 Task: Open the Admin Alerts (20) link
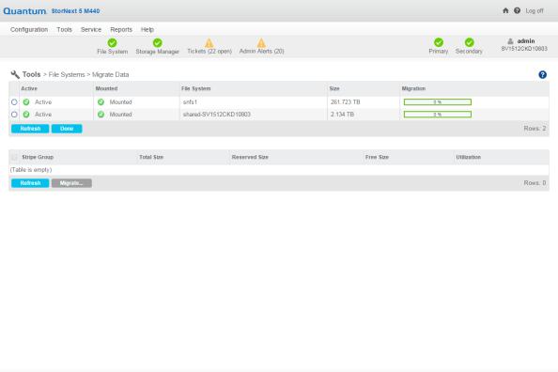(x=261, y=52)
